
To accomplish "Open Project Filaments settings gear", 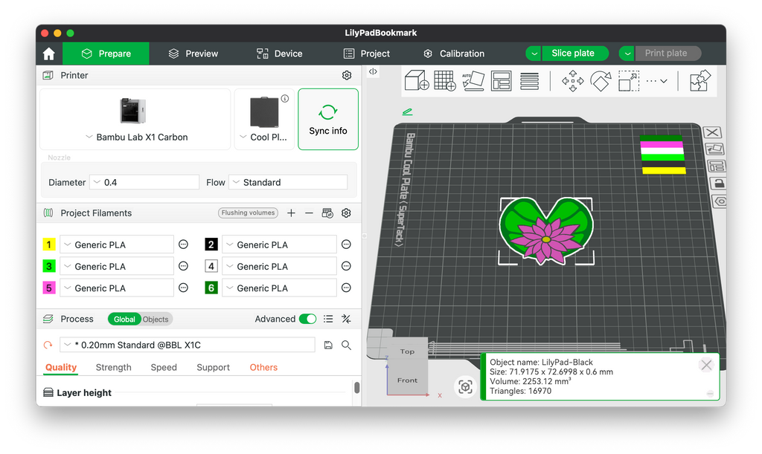I will 346,213.
